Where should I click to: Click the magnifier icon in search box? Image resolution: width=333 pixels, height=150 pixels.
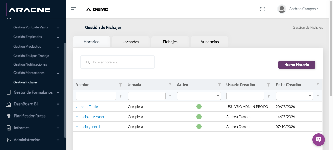click(x=88, y=62)
